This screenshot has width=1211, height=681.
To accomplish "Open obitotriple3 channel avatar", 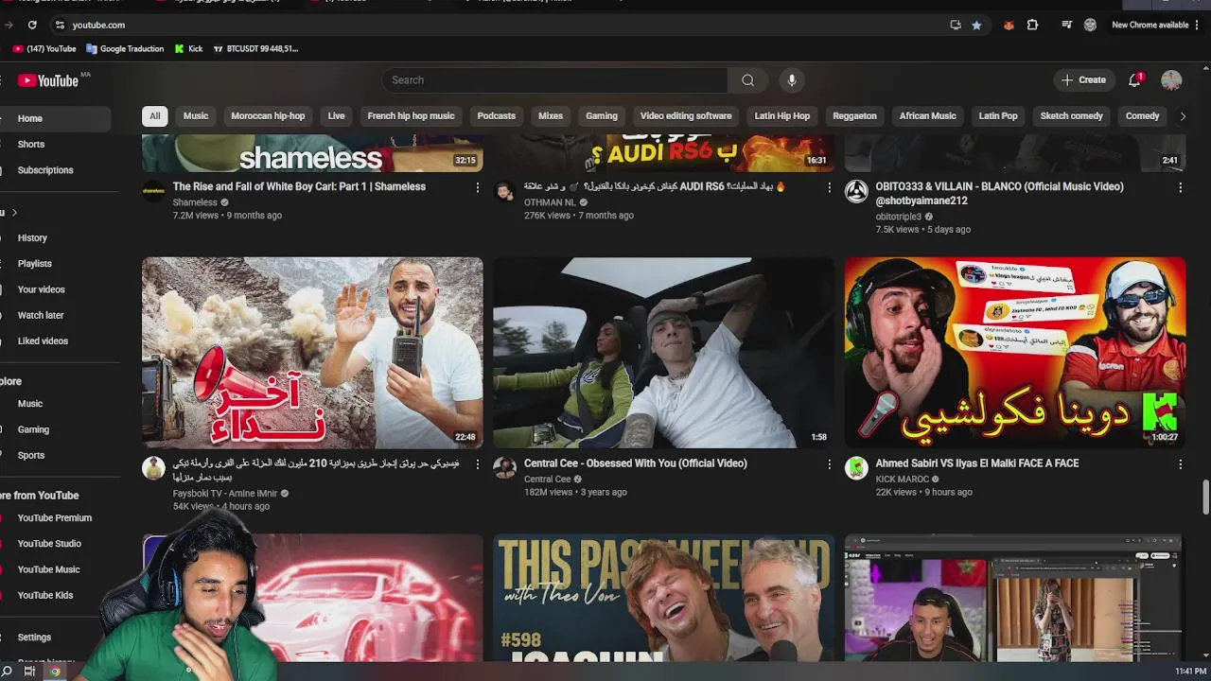I will 856,191.
